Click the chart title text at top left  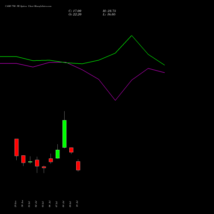pos(28,6)
